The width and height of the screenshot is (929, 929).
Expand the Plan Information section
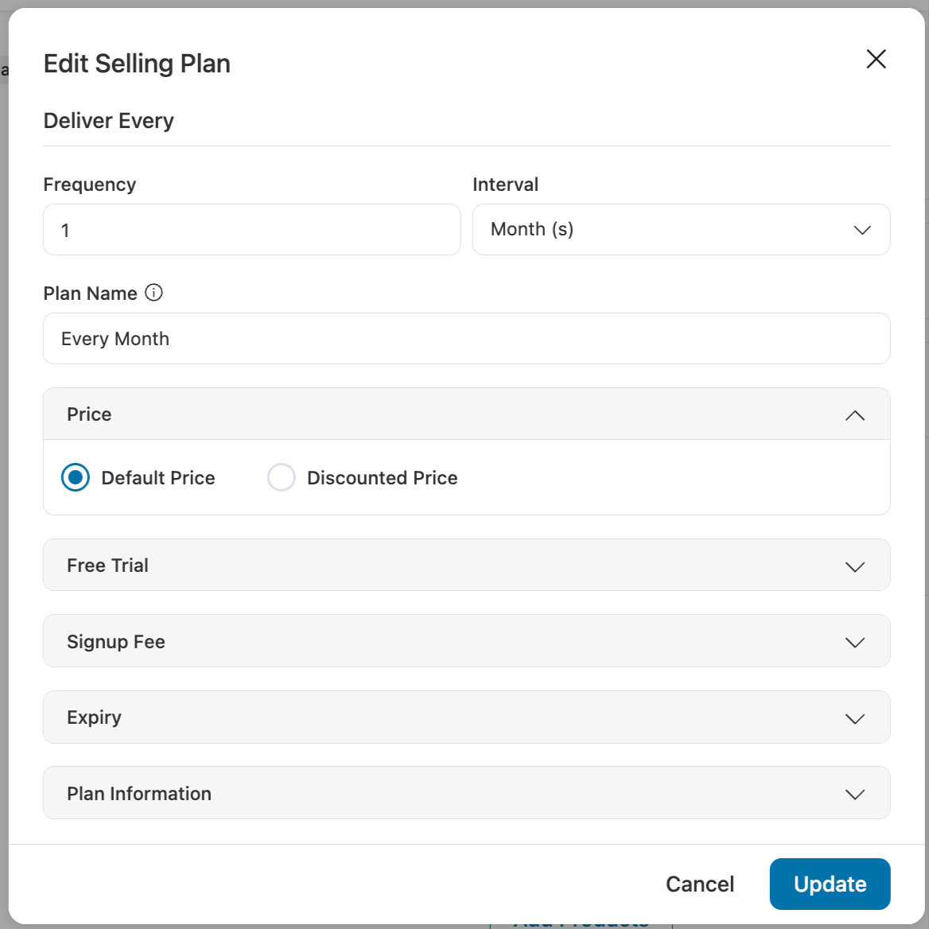pyautogui.click(x=466, y=793)
